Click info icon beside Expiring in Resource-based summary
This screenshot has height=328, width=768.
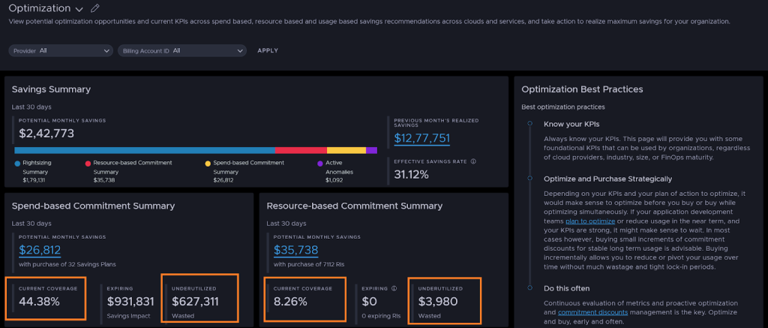coord(394,287)
